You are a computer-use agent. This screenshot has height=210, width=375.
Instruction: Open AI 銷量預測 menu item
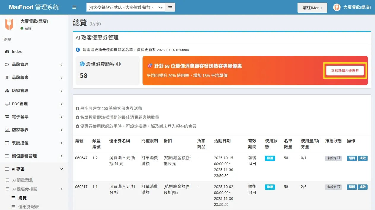click(x=23, y=180)
